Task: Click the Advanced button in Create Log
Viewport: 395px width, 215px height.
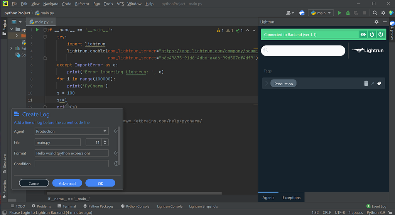Action: pyautogui.click(x=67, y=183)
